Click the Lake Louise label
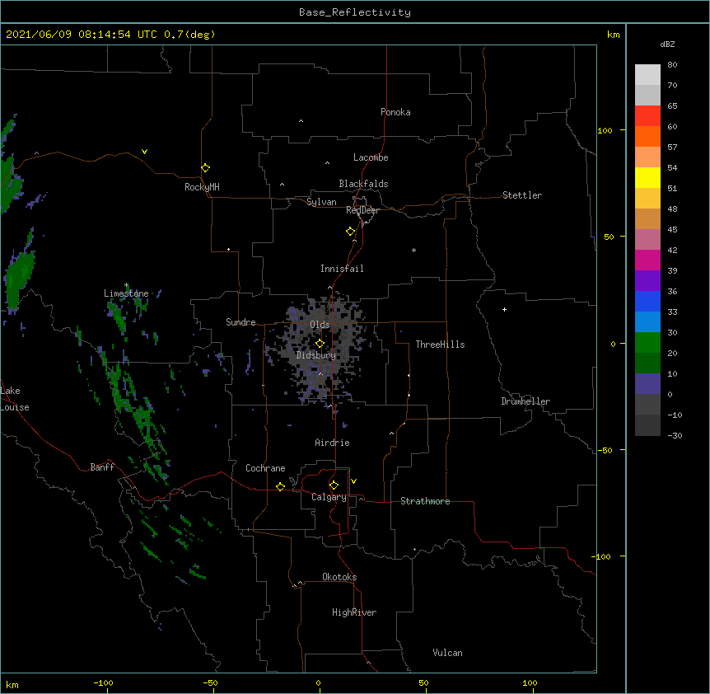Screen dimensions: 710x694 [15, 399]
